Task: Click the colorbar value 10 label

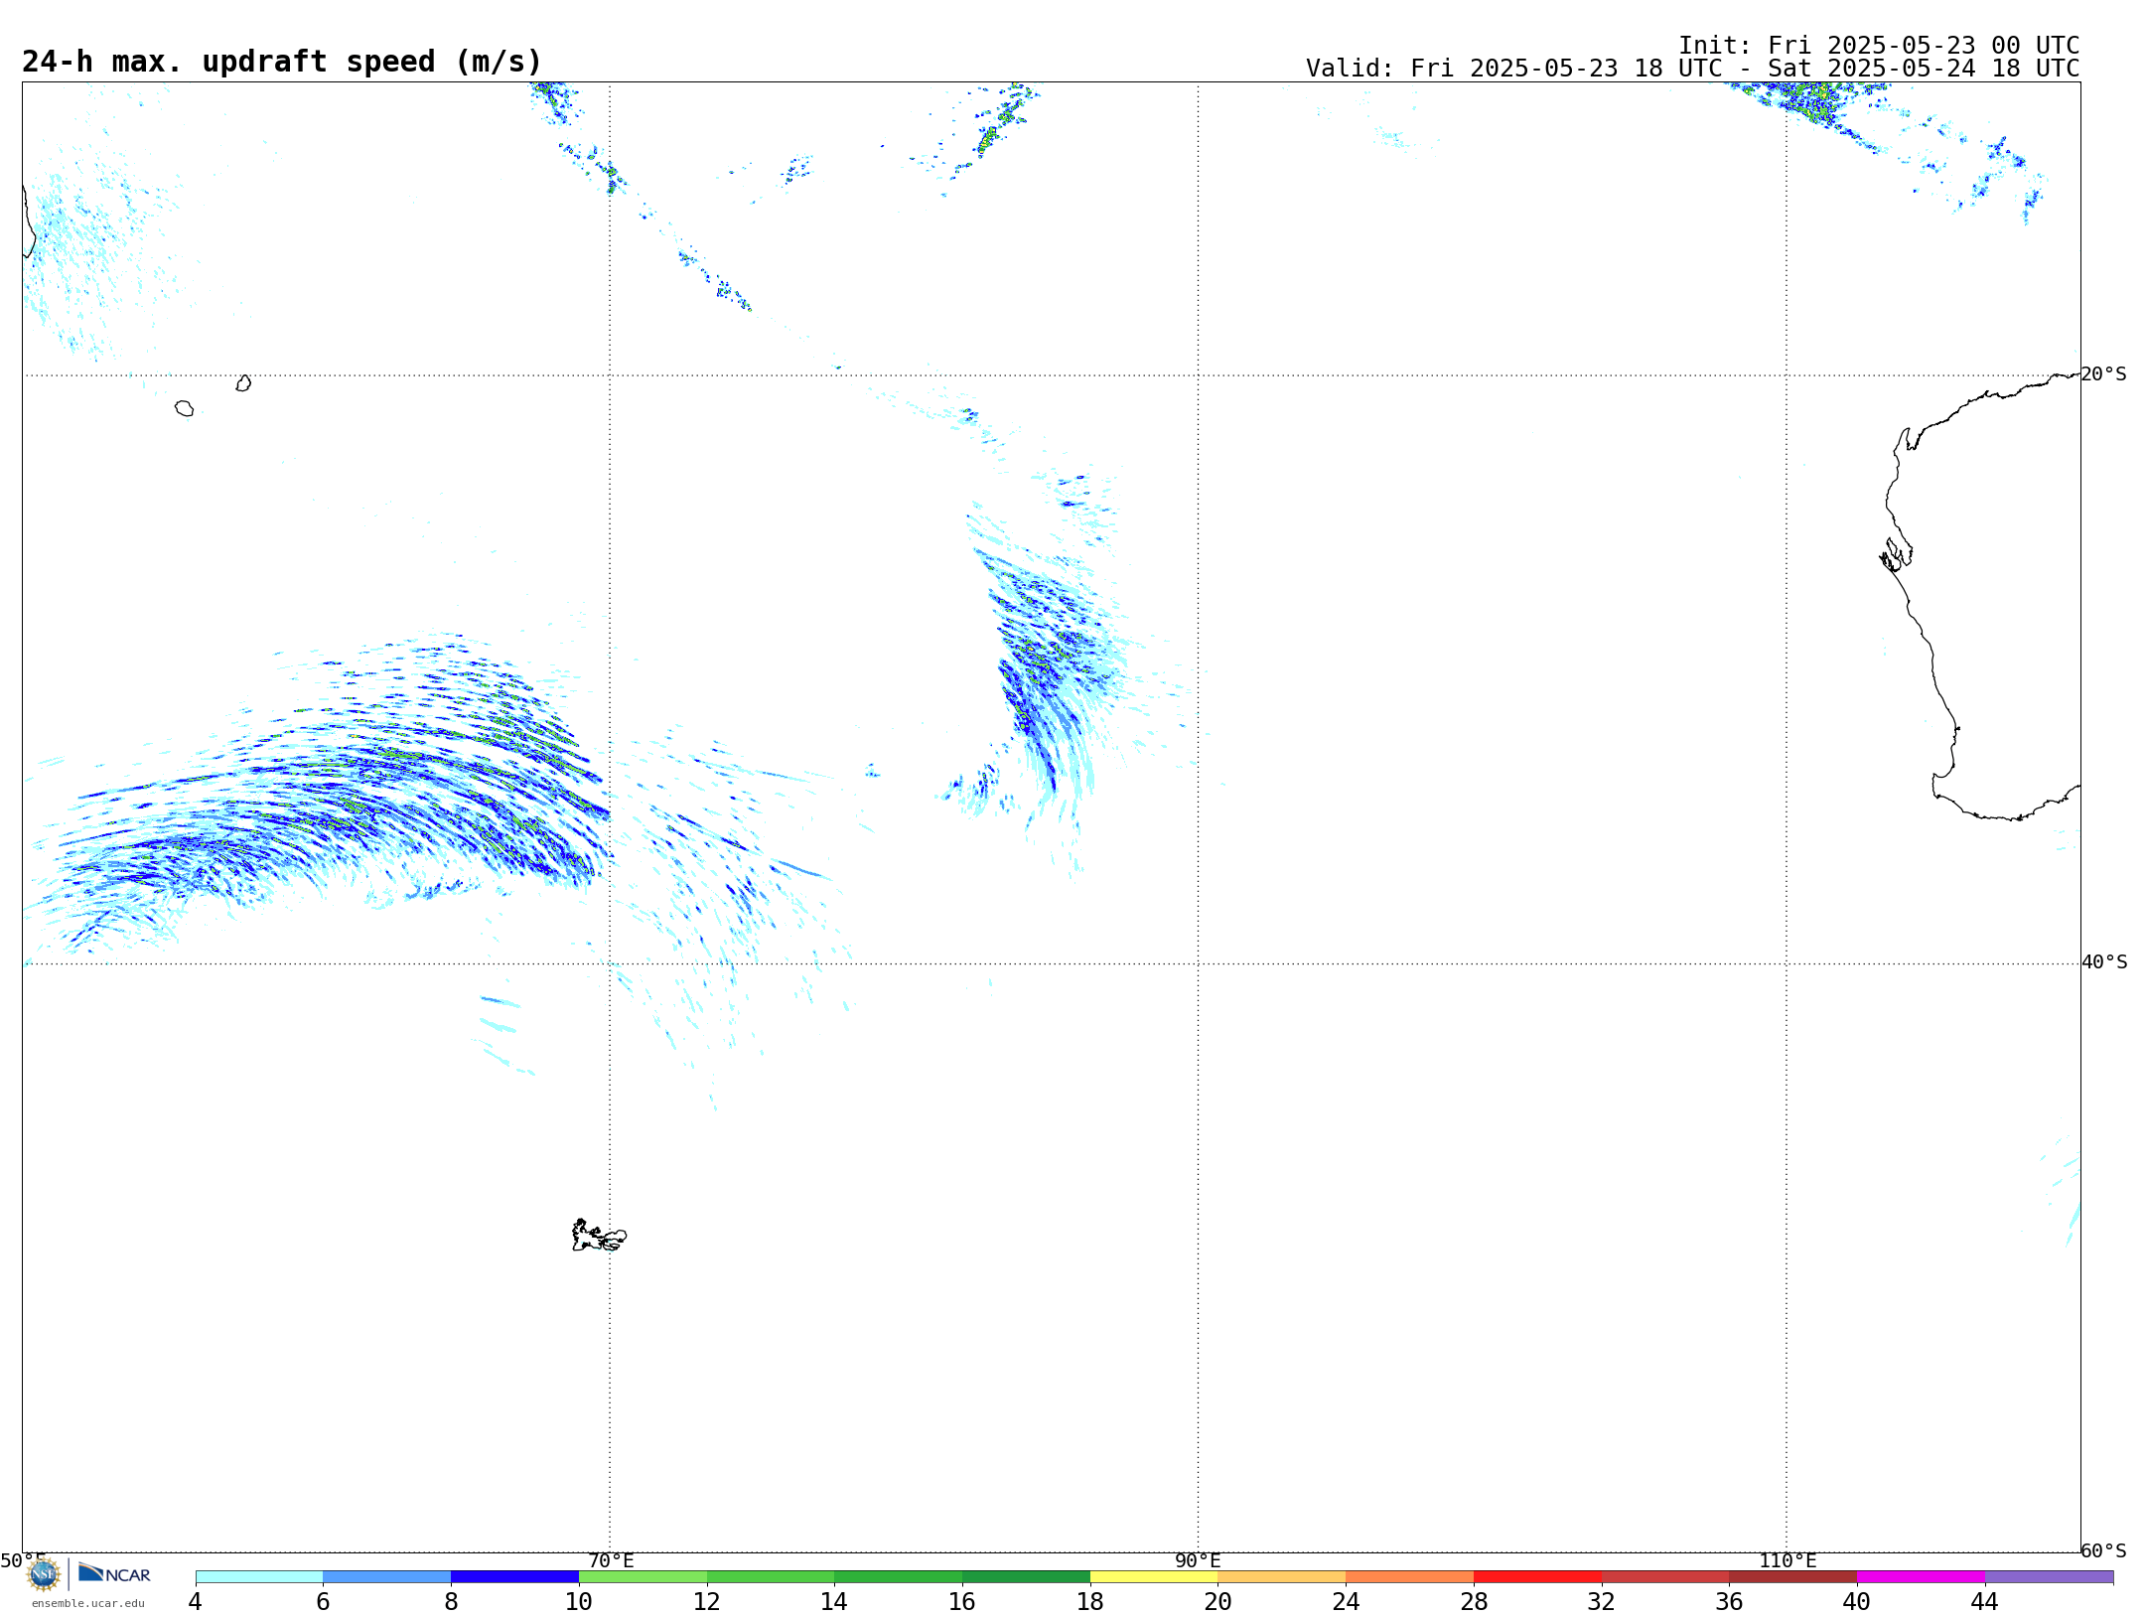Action: (x=579, y=1601)
